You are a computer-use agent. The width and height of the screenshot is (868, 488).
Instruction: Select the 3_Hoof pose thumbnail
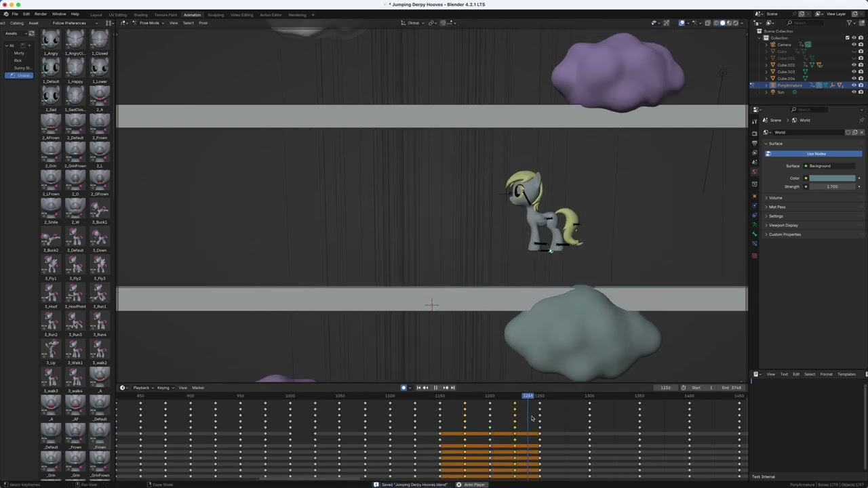click(x=51, y=296)
